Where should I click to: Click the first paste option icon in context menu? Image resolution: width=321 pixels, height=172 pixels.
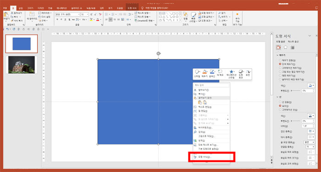tap(200, 102)
